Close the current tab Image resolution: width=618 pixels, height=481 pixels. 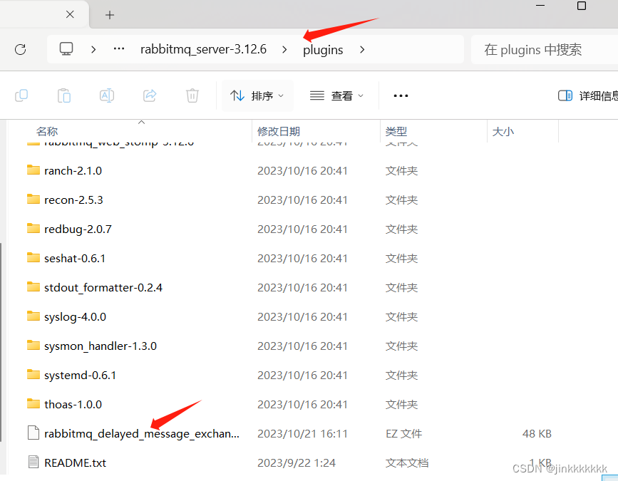70,14
